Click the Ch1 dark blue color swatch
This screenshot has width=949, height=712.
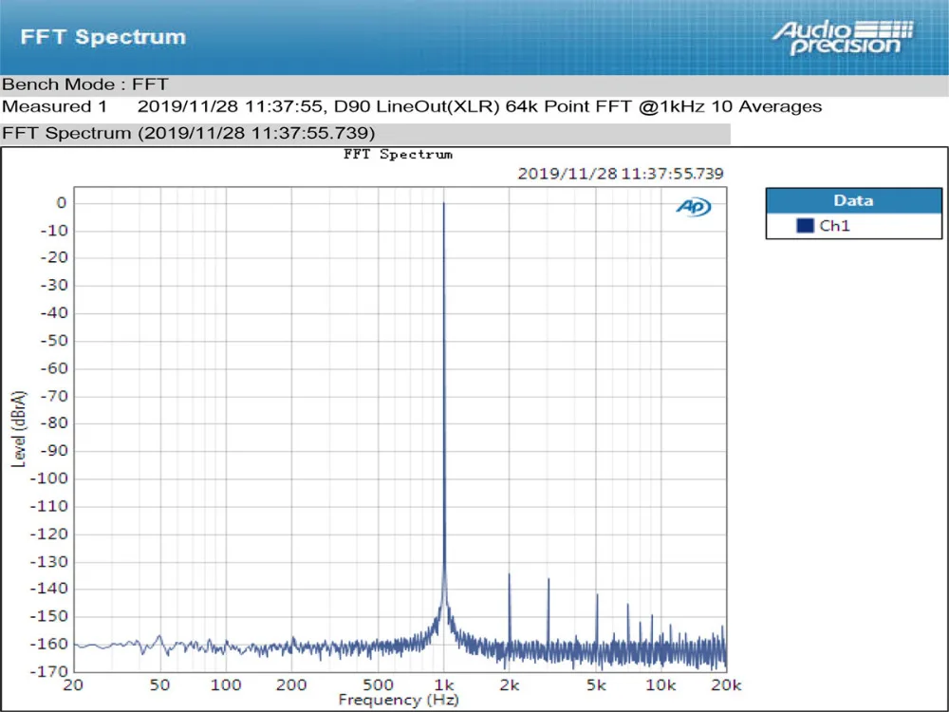[x=805, y=226]
